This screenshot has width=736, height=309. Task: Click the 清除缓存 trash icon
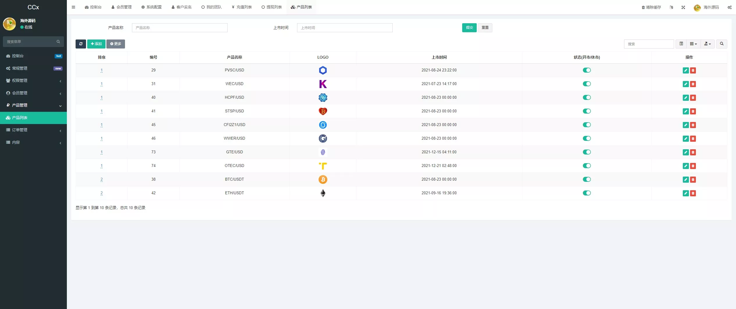(x=643, y=7)
